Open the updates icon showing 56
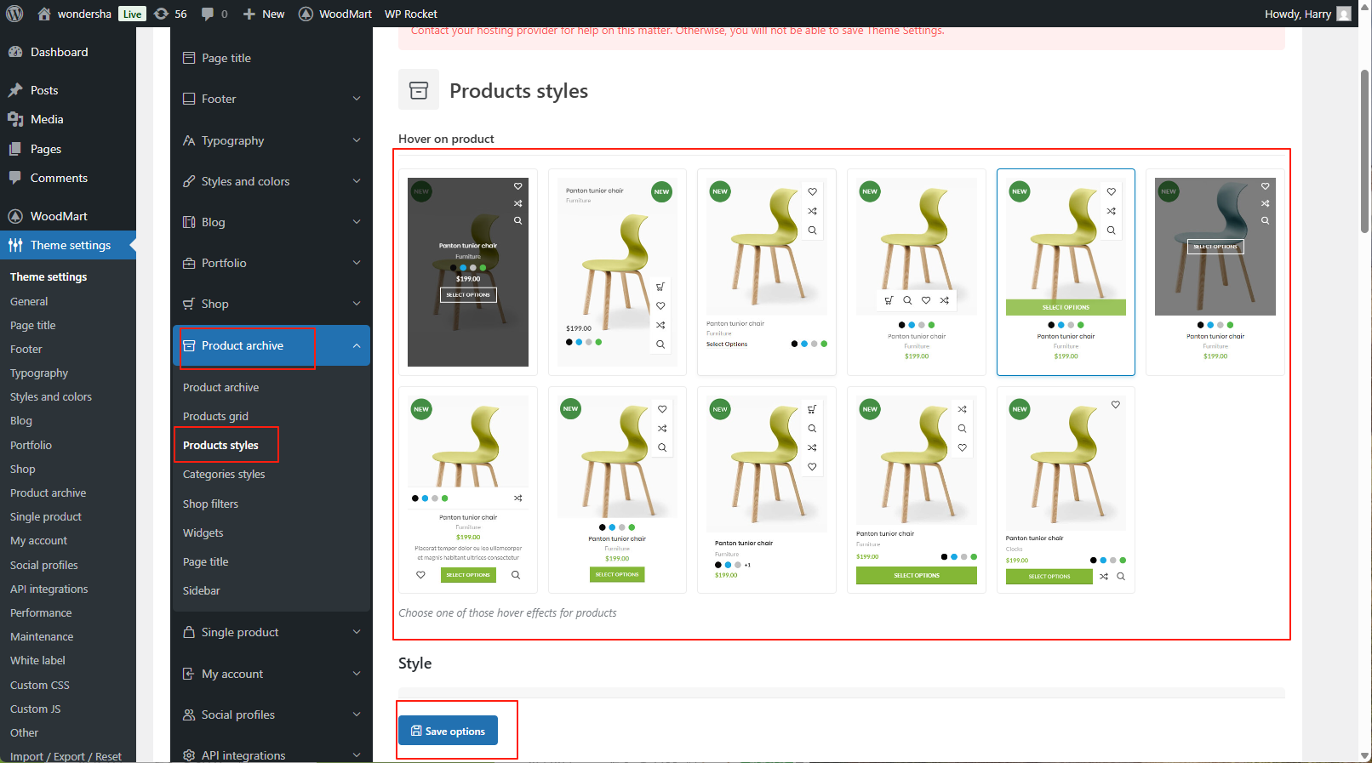The height and width of the screenshot is (763, 1372). [162, 14]
